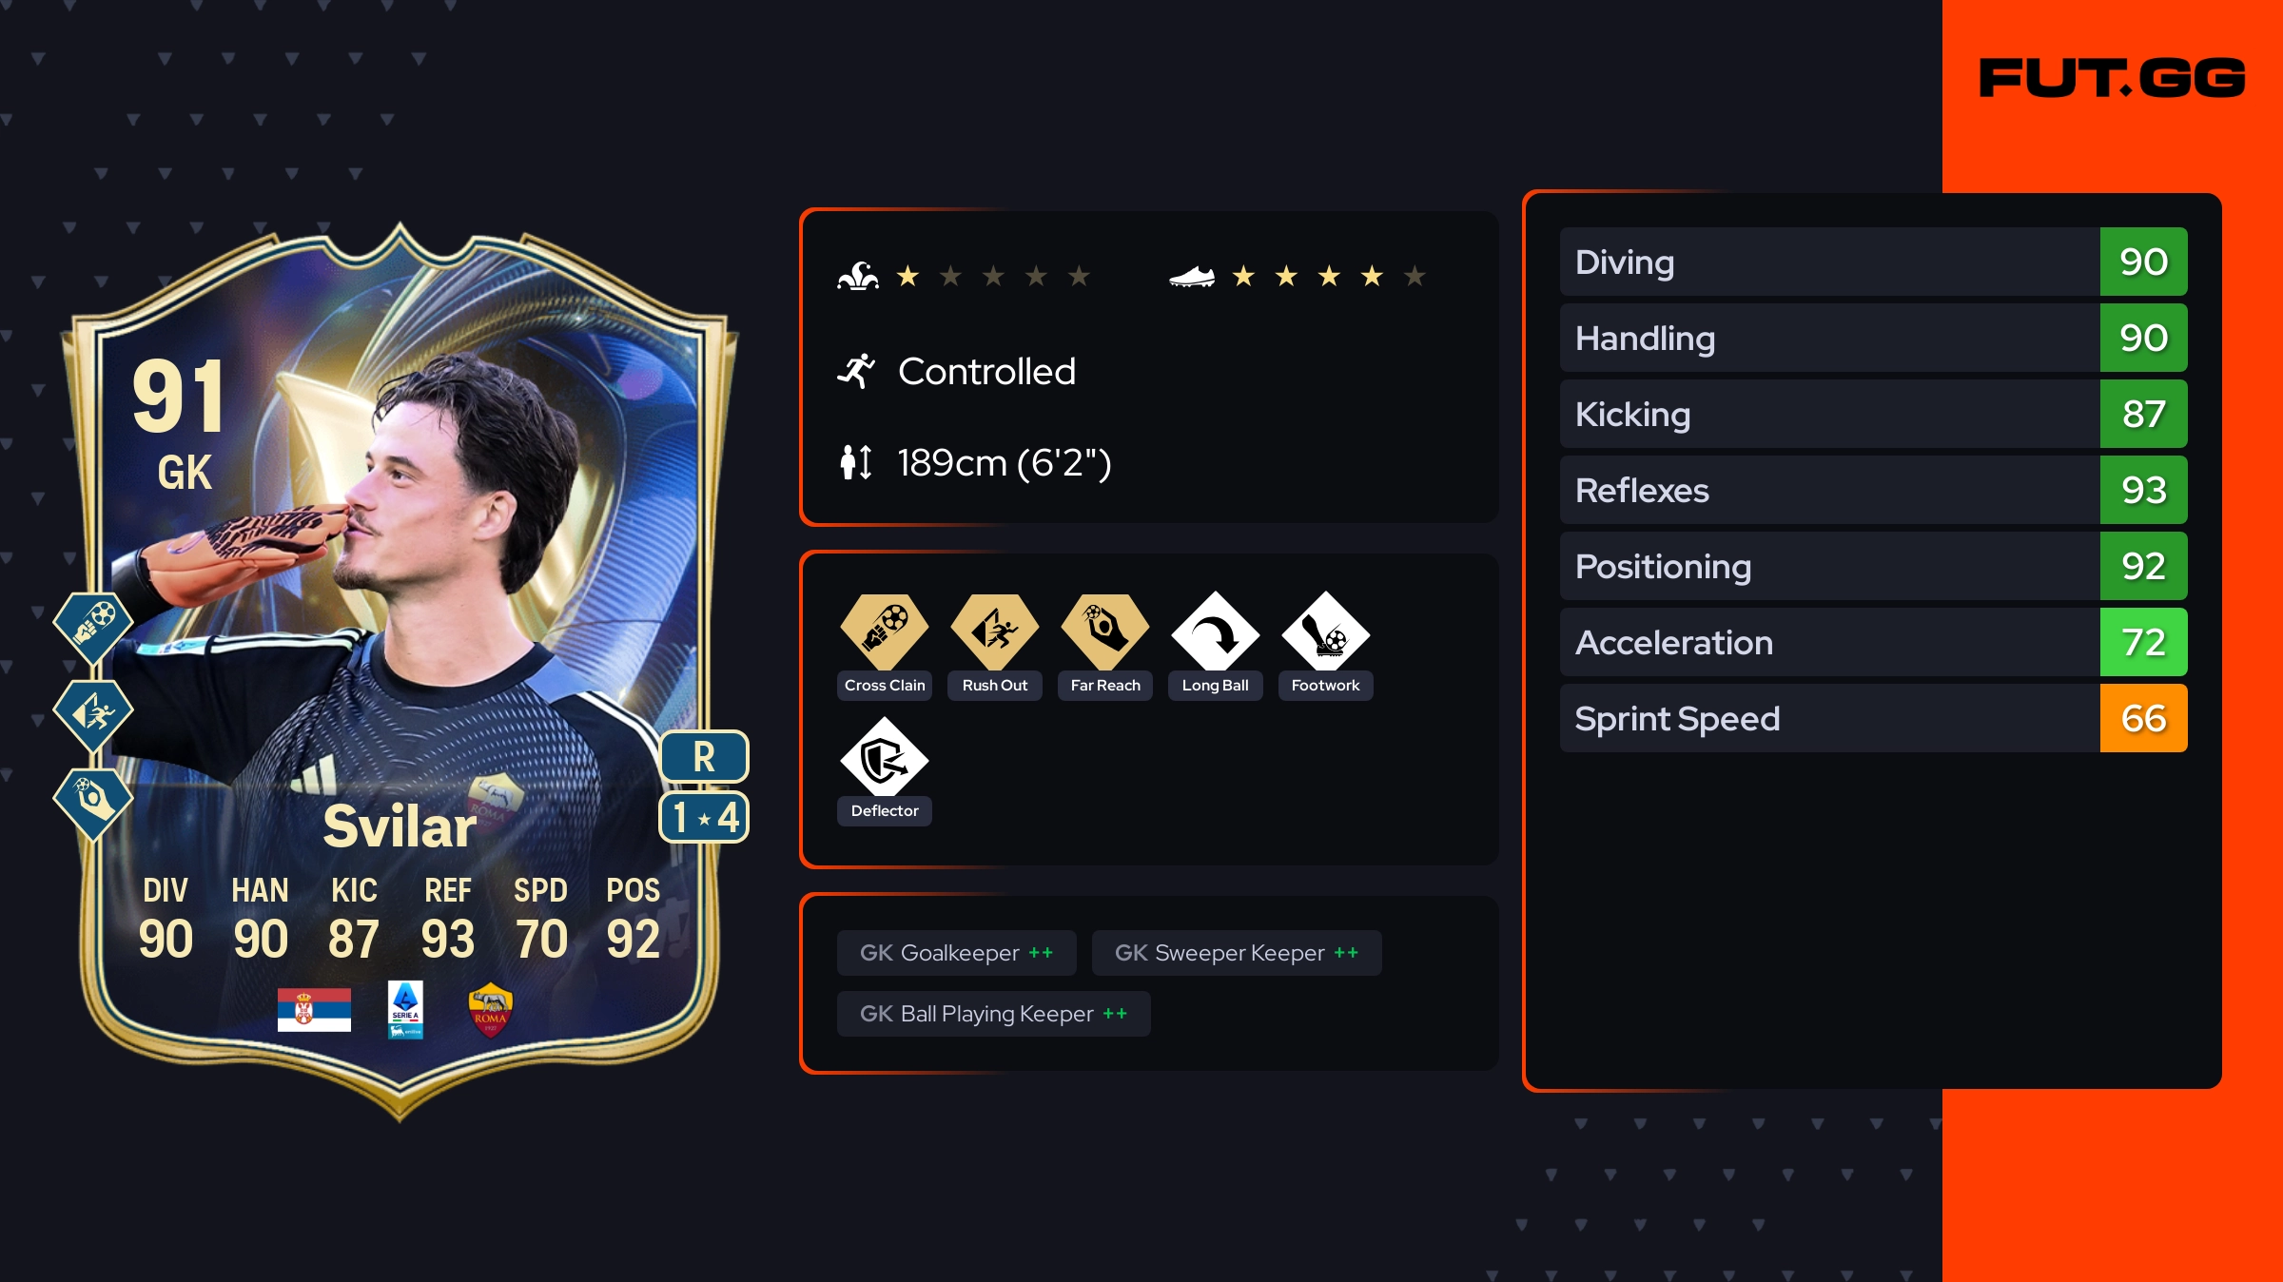Click the Serbia flag on the card
The image size is (2283, 1282).
314,1010
